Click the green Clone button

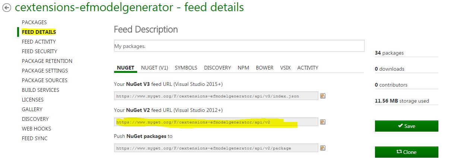coord(407,152)
